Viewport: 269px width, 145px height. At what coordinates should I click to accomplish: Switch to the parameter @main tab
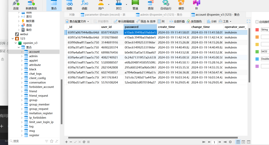pos(103,15)
